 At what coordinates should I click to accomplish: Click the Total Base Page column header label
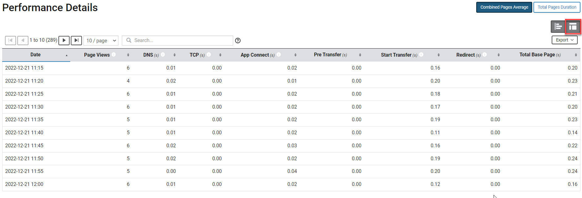(540, 55)
